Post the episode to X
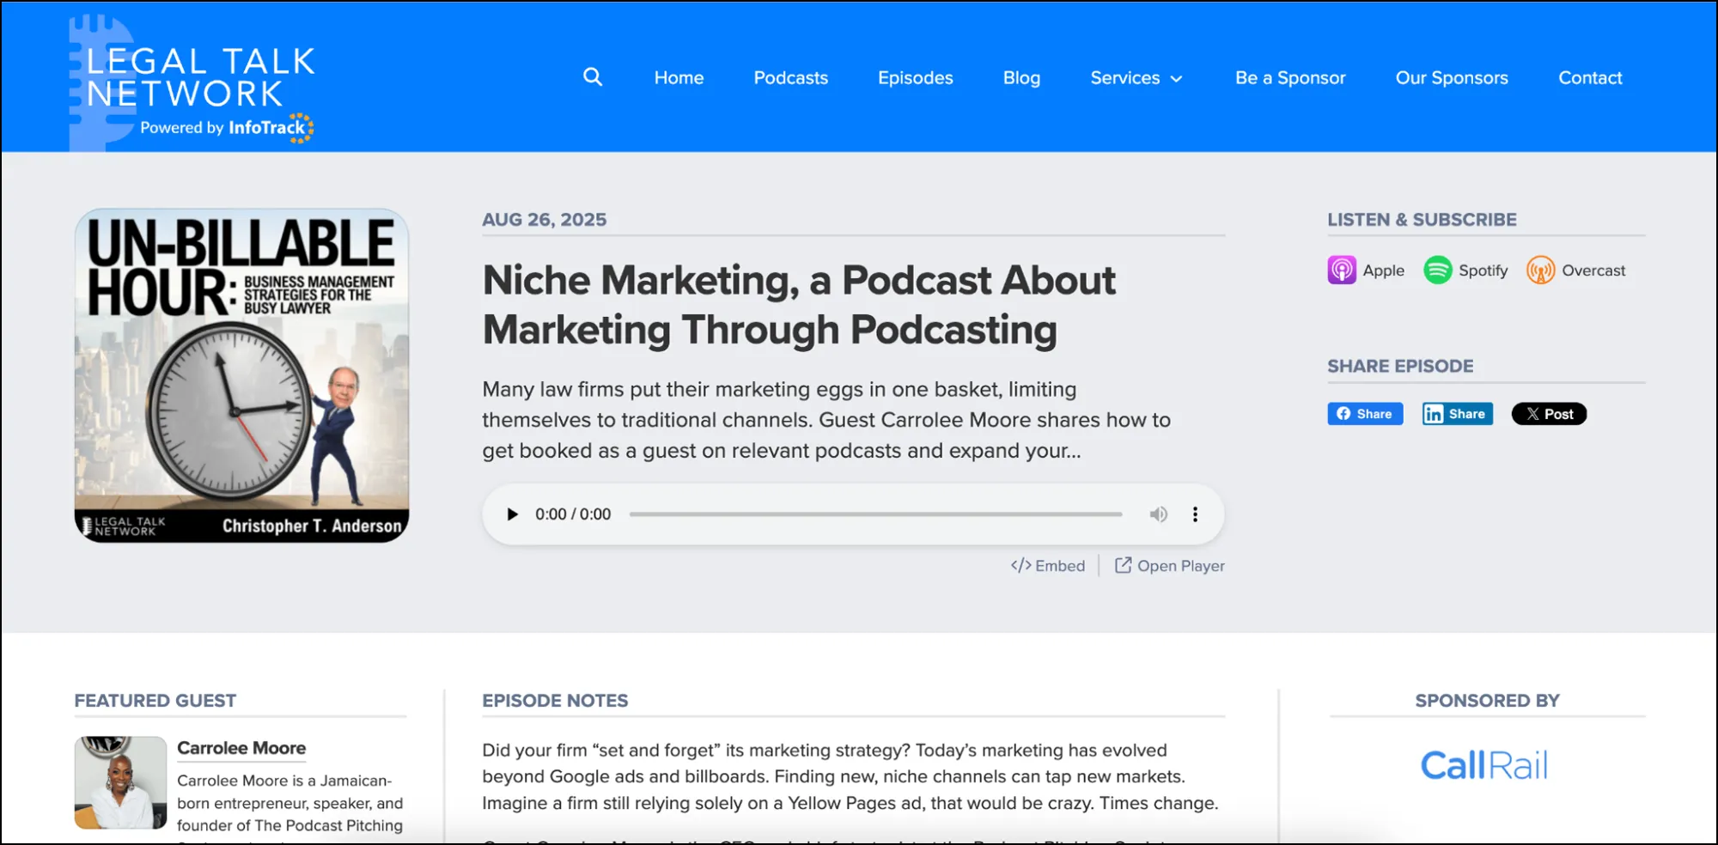This screenshot has height=845, width=1718. coord(1549,413)
